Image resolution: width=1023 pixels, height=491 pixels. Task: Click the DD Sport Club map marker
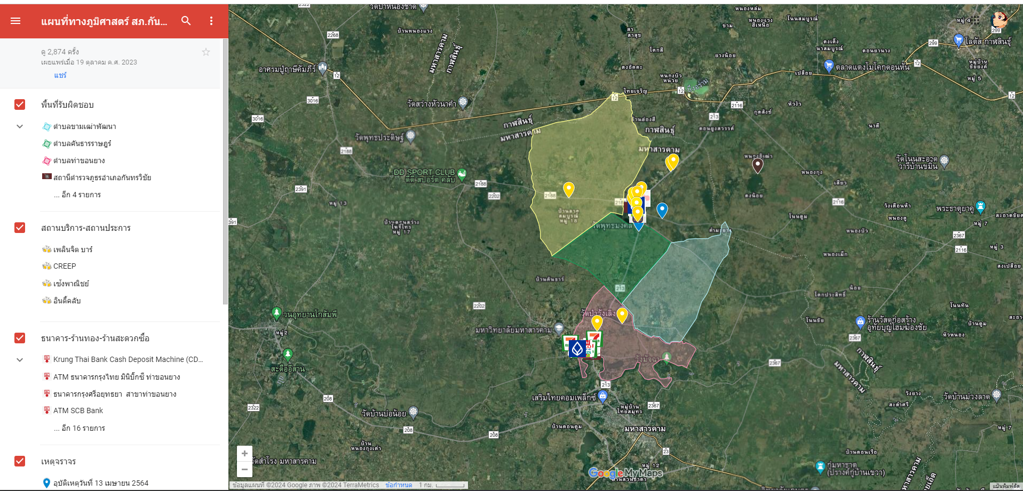coord(462,173)
